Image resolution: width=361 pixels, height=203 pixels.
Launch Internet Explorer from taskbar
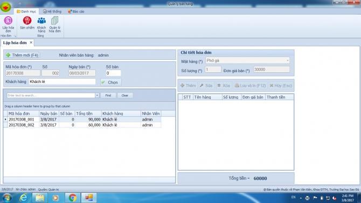23,198
